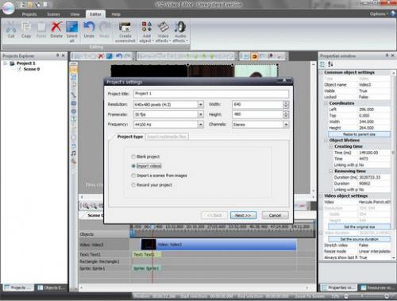The width and height of the screenshot is (397, 301).
Task: Open the View ribbon tab
Action: (75, 14)
